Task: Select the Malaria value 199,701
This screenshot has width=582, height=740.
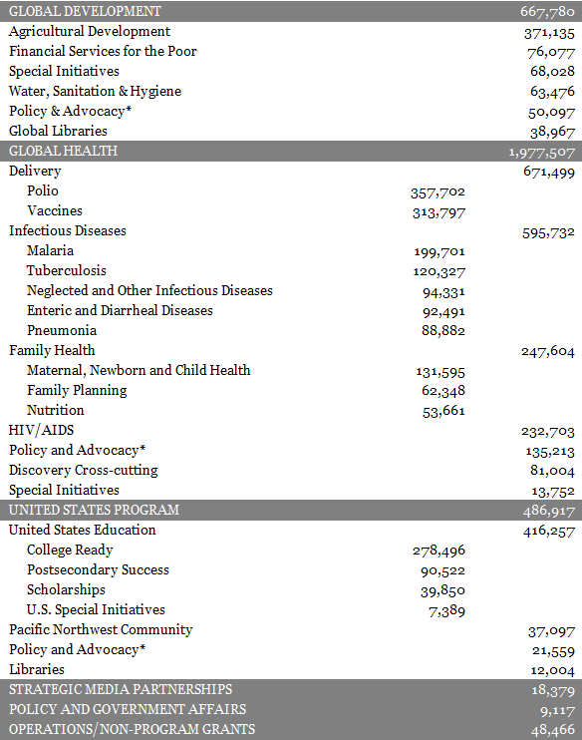Action: pyautogui.click(x=439, y=252)
